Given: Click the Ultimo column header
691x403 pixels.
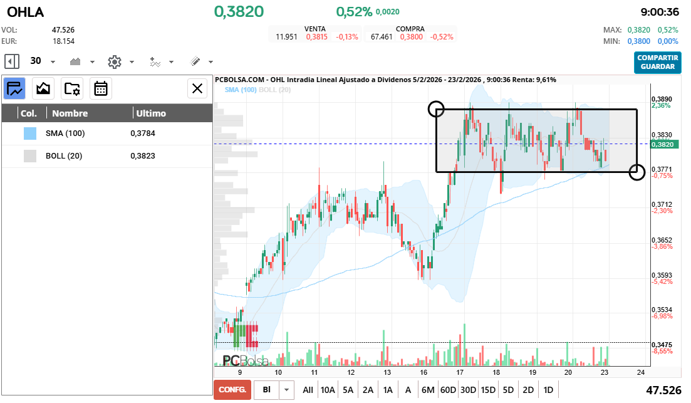Looking at the screenshot, I should tap(151, 113).
